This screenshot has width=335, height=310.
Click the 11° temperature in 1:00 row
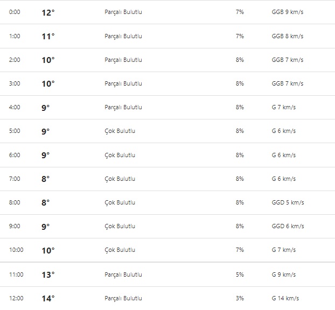(48, 36)
